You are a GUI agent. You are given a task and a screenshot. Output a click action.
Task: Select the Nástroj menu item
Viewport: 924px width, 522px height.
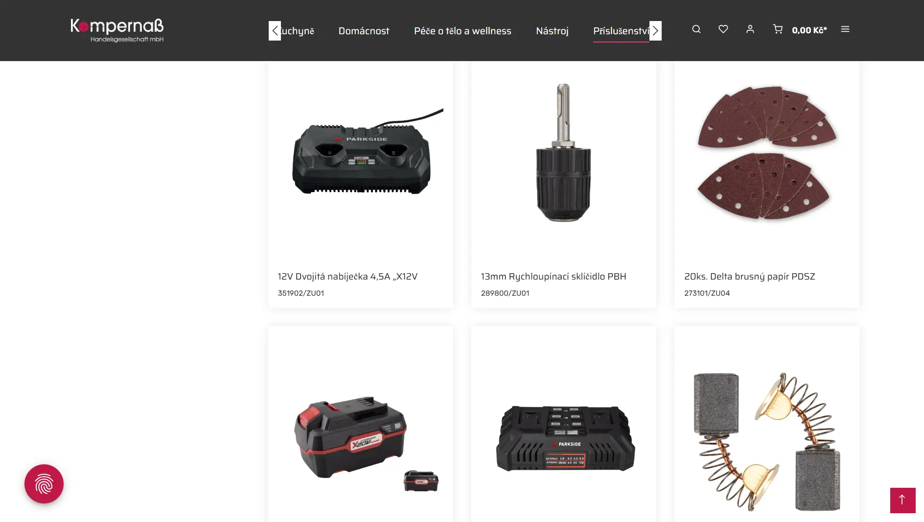click(x=552, y=31)
